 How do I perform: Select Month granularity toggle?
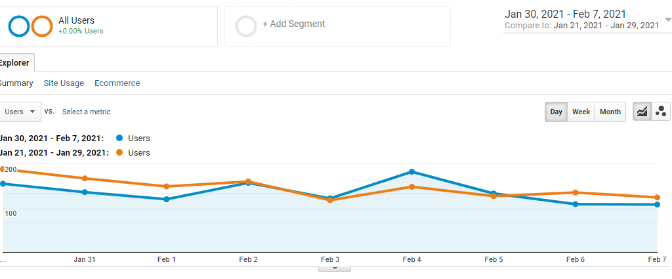(x=610, y=112)
